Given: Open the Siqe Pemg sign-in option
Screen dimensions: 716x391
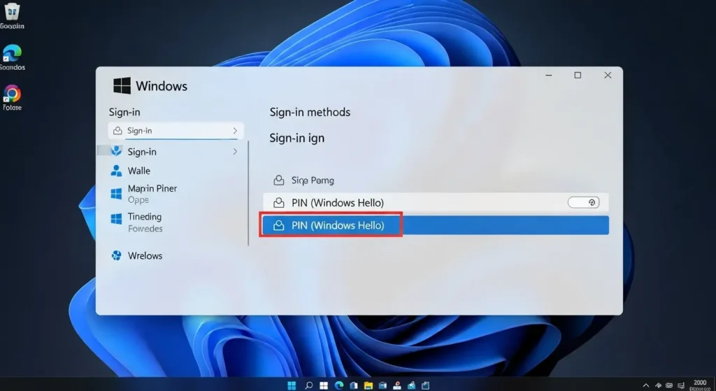Looking at the screenshot, I should [x=303, y=180].
